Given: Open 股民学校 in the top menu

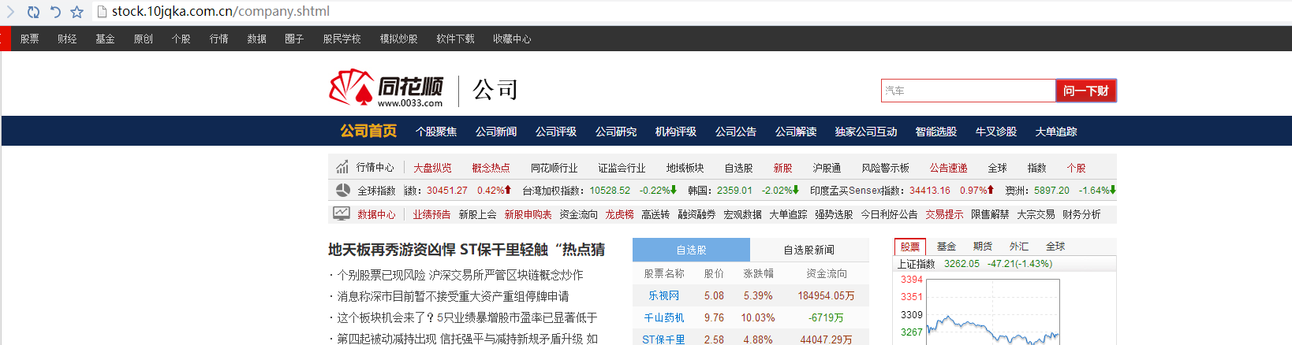Looking at the screenshot, I should click(x=342, y=39).
